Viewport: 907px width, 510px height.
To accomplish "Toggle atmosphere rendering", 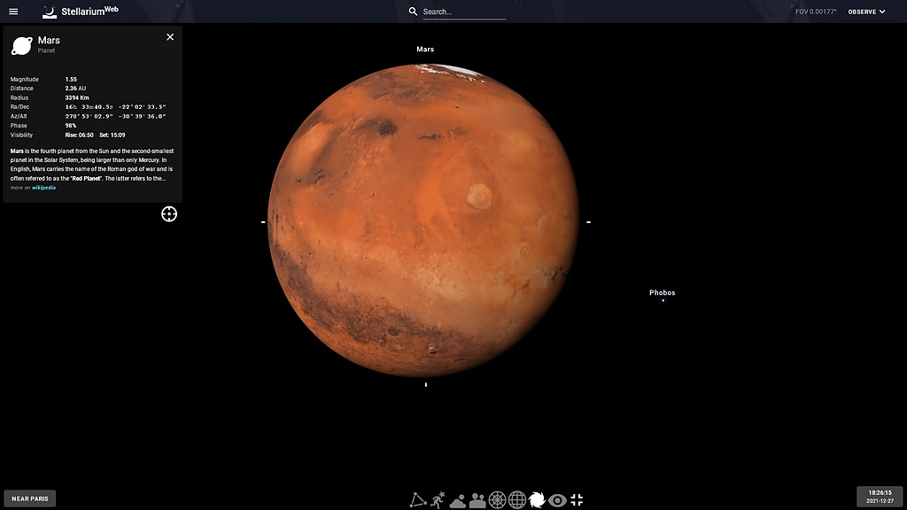I will [458, 500].
